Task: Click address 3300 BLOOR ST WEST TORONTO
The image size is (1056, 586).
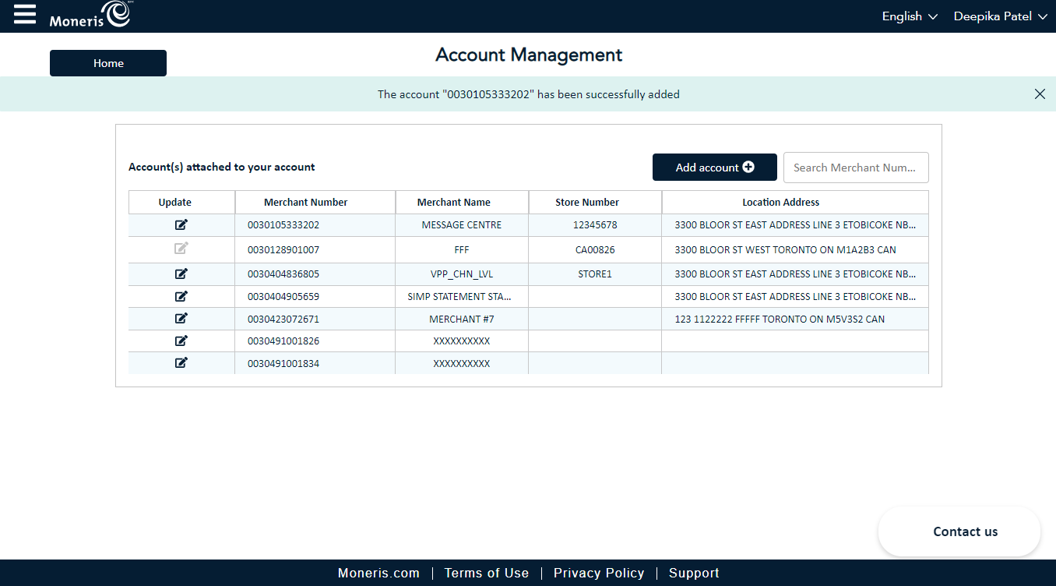Action: pos(785,250)
